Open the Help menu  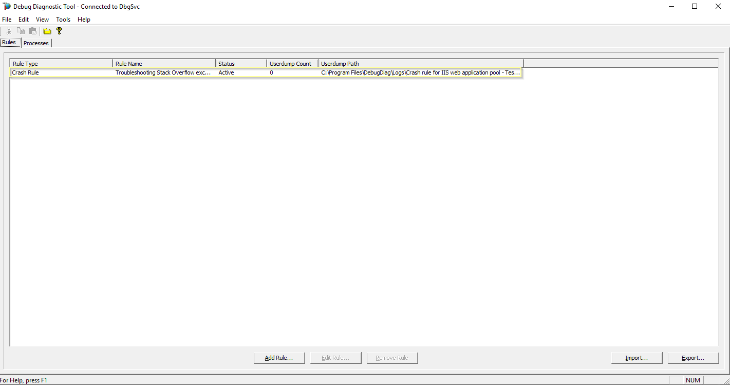[83, 19]
